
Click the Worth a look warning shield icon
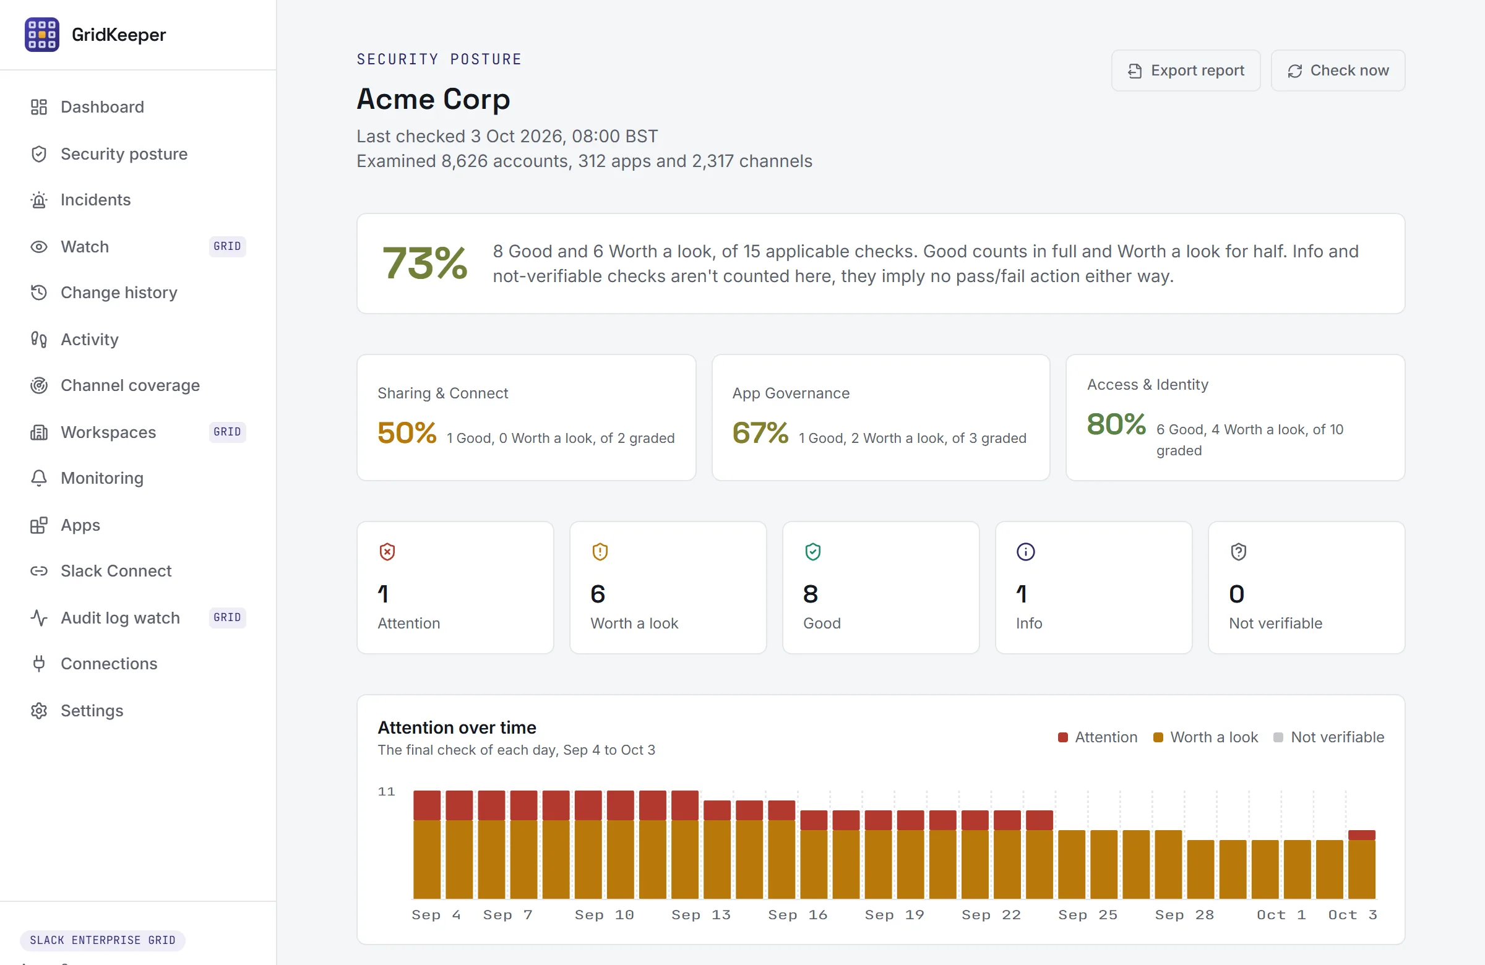pyautogui.click(x=600, y=552)
